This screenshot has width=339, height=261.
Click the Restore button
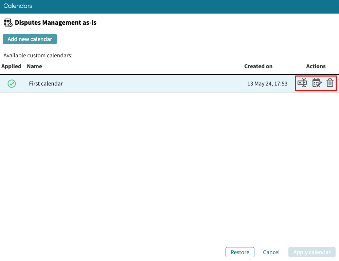(240, 252)
